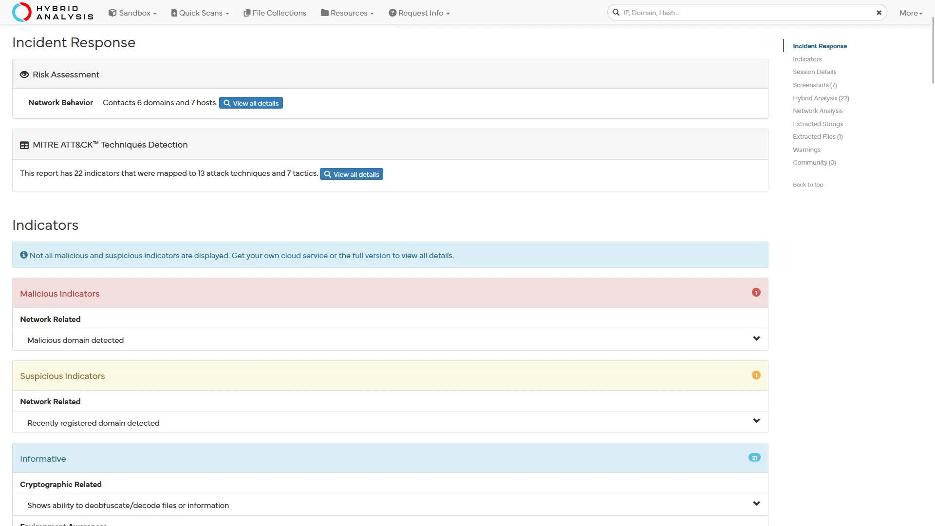This screenshot has height=526, width=935.
Task: Go to Community (0) in sidebar
Action: pos(814,163)
